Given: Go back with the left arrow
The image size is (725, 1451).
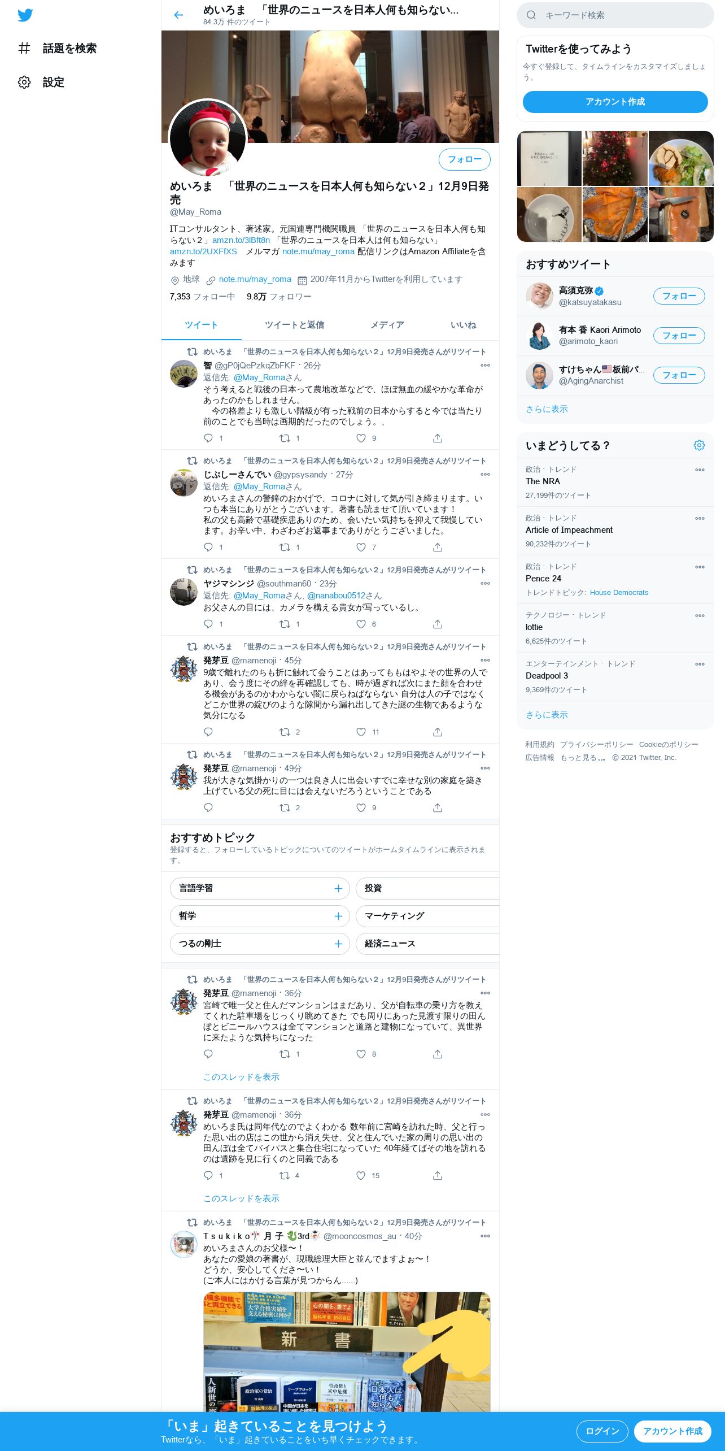Looking at the screenshot, I should pos(178,15).
